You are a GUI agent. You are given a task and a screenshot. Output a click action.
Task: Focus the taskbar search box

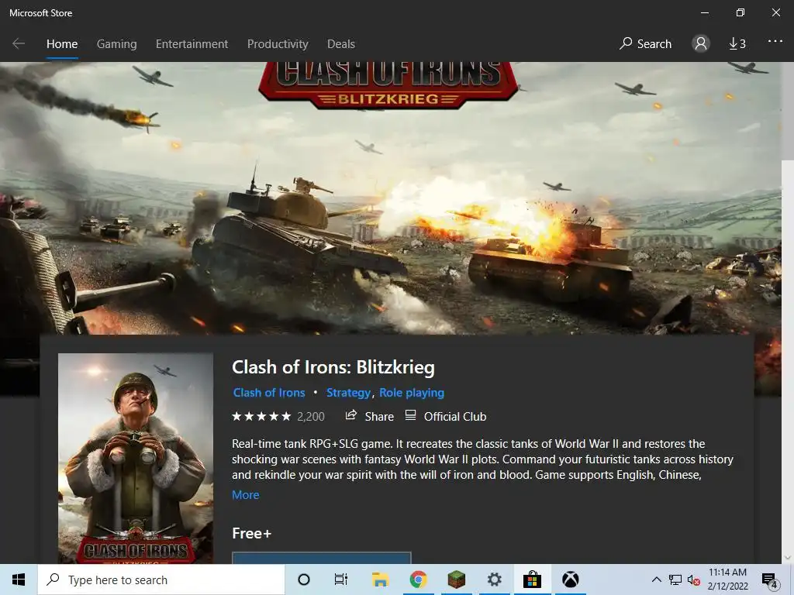pyautogui.click(x=161, y=580)
